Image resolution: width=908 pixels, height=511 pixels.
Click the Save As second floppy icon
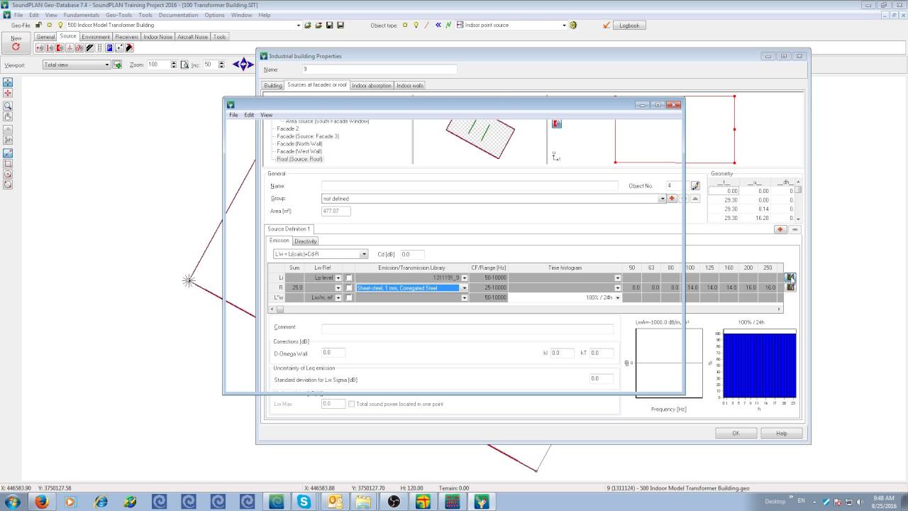pos(340,26)
